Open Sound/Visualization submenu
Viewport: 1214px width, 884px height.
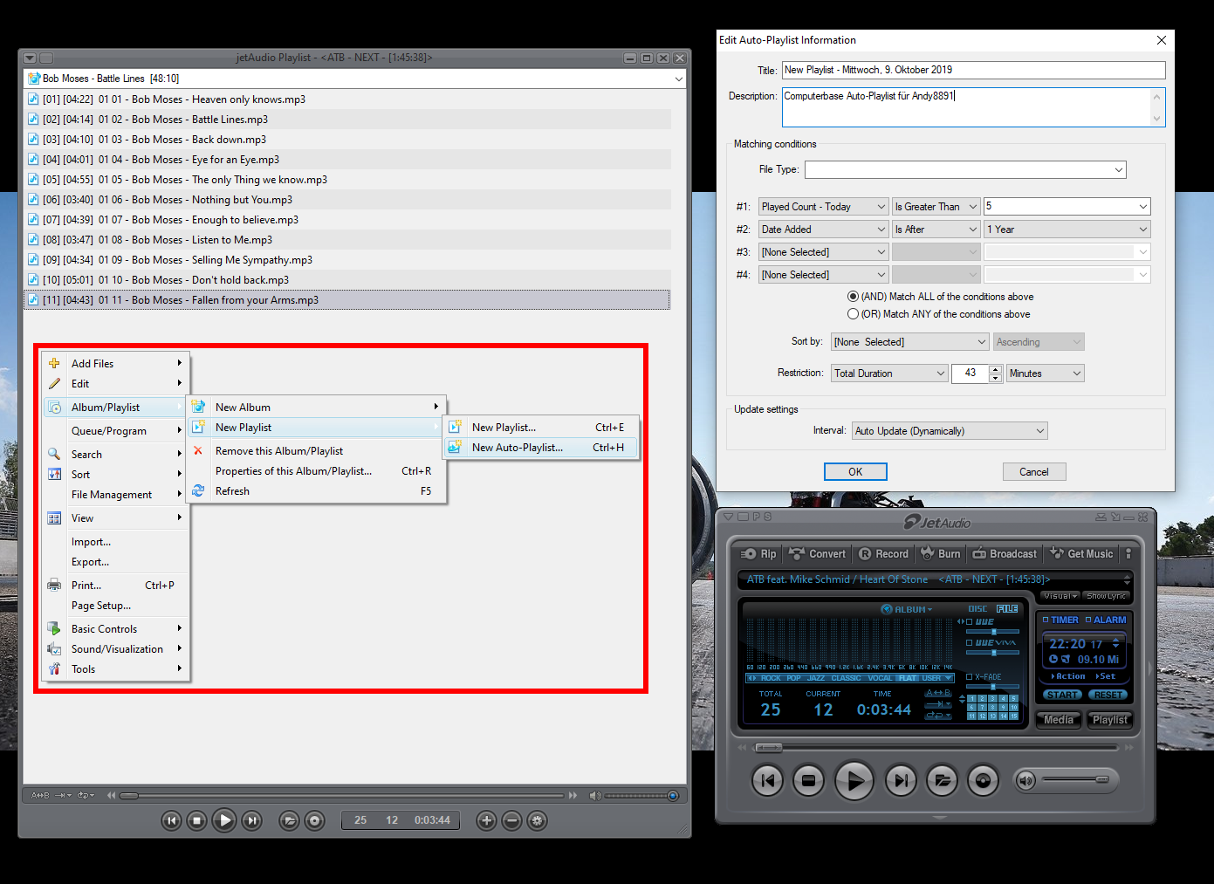tap(115, 649)
